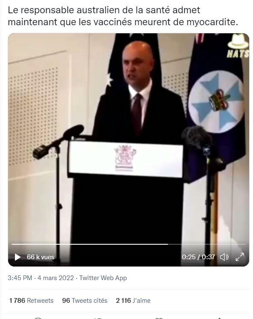View the 2 116 J'aime list

tap(133, 301)
